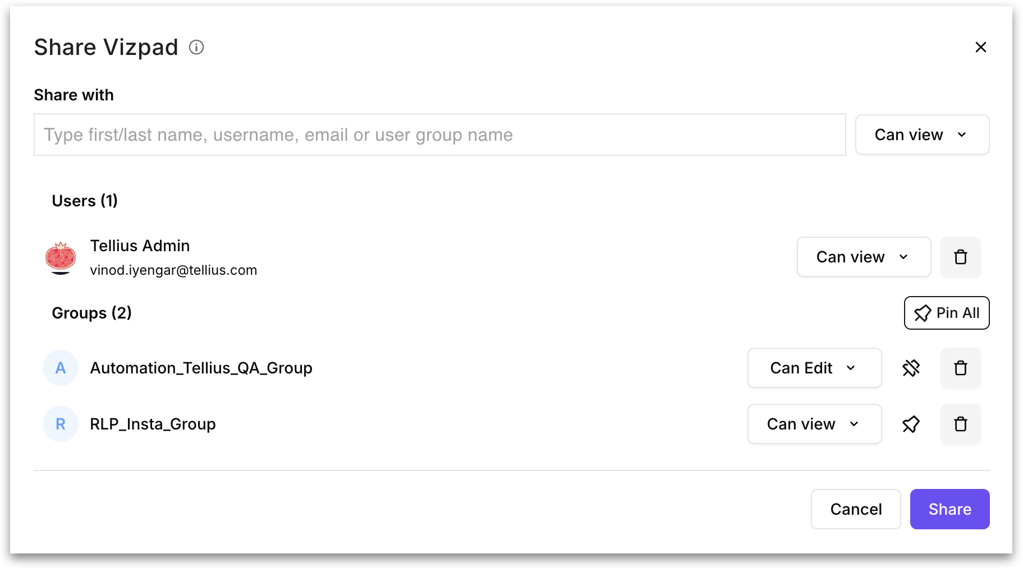Click the purple Share button

pos(949,509)
